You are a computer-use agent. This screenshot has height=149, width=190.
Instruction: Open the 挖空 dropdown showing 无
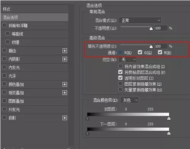[128, 59]
